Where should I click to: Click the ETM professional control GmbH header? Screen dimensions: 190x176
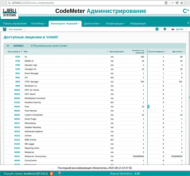click(49, 46)
